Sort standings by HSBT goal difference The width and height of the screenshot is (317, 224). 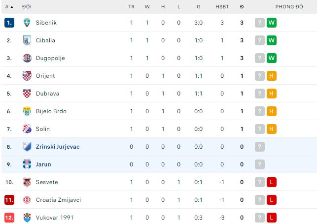click(x=222, y=7)
